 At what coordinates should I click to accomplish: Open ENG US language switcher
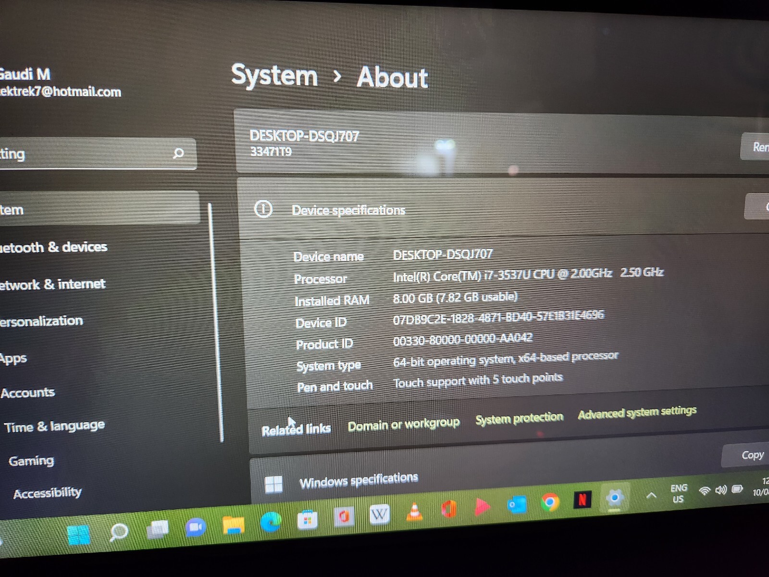point(679,493)
